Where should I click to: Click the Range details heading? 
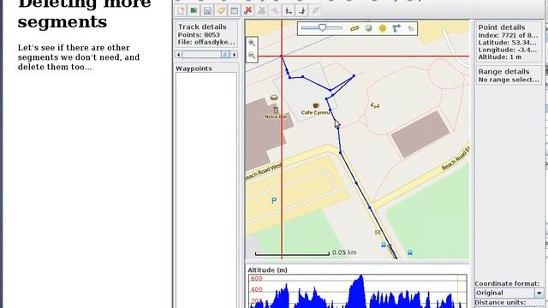tap(503, 72)
